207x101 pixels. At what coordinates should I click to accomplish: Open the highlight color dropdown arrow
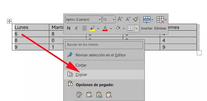pos(98,28)
